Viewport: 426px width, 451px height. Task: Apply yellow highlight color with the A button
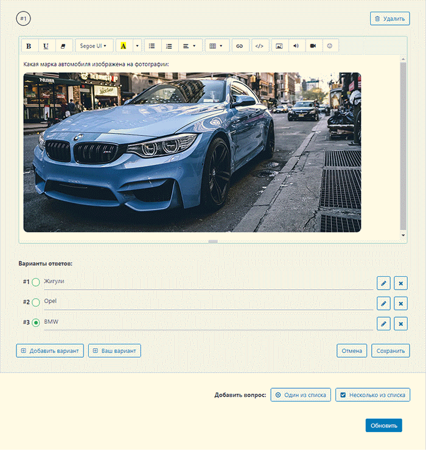point(124,46)
